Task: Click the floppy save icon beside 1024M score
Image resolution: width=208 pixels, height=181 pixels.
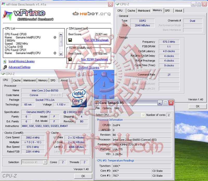Action: tap(70, 59)
